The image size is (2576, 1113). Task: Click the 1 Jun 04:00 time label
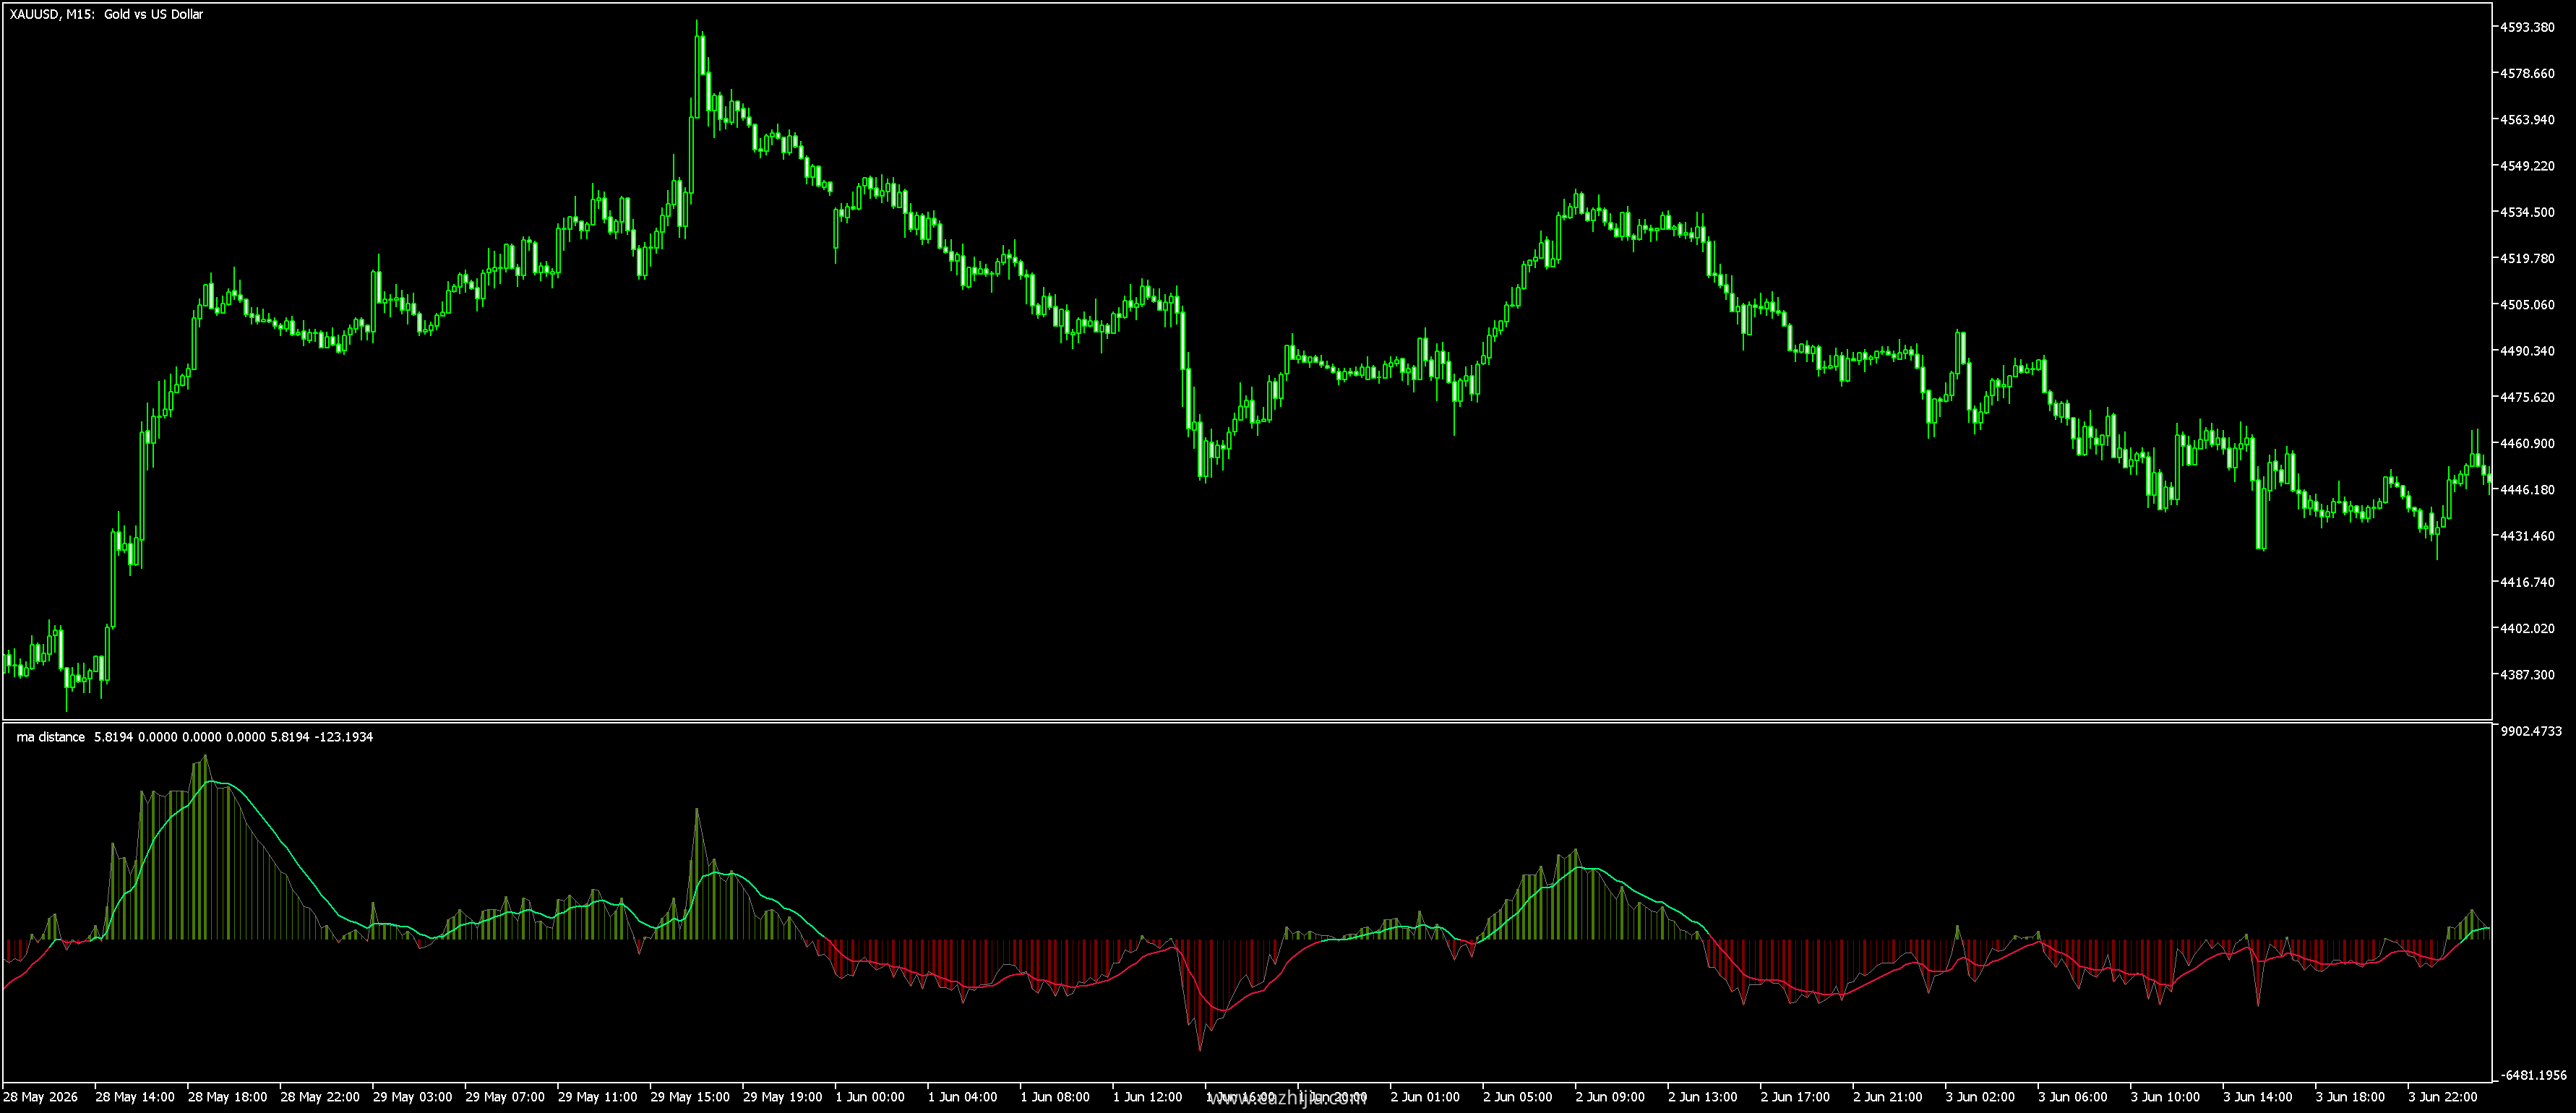coord(963,1097)
